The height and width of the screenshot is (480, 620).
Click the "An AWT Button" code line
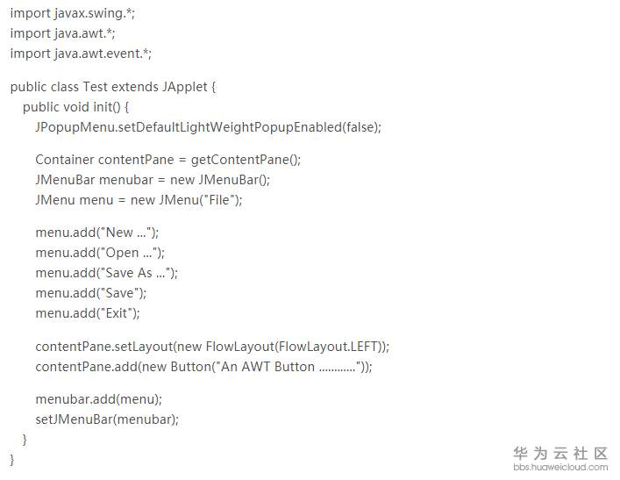point(203,367)
